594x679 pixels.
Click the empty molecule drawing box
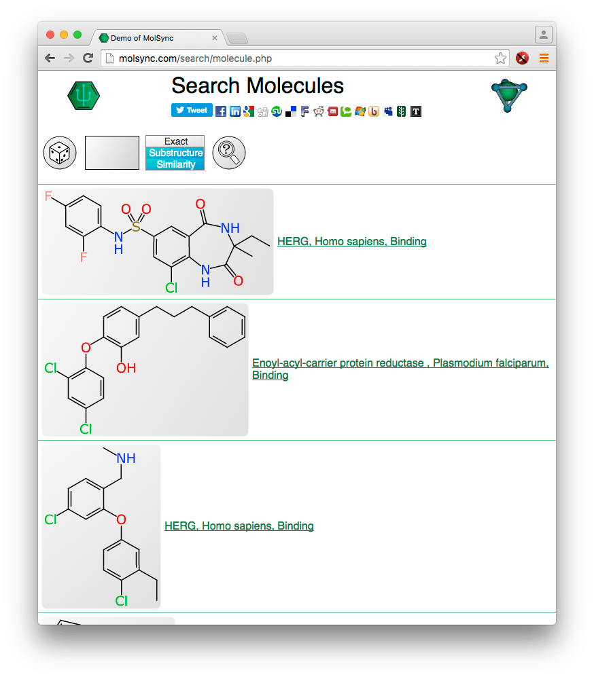point(111,152)
